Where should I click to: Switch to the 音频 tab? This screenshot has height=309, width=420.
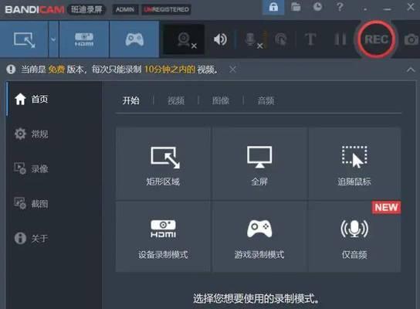pyautogui.click(x=266, y=100)
